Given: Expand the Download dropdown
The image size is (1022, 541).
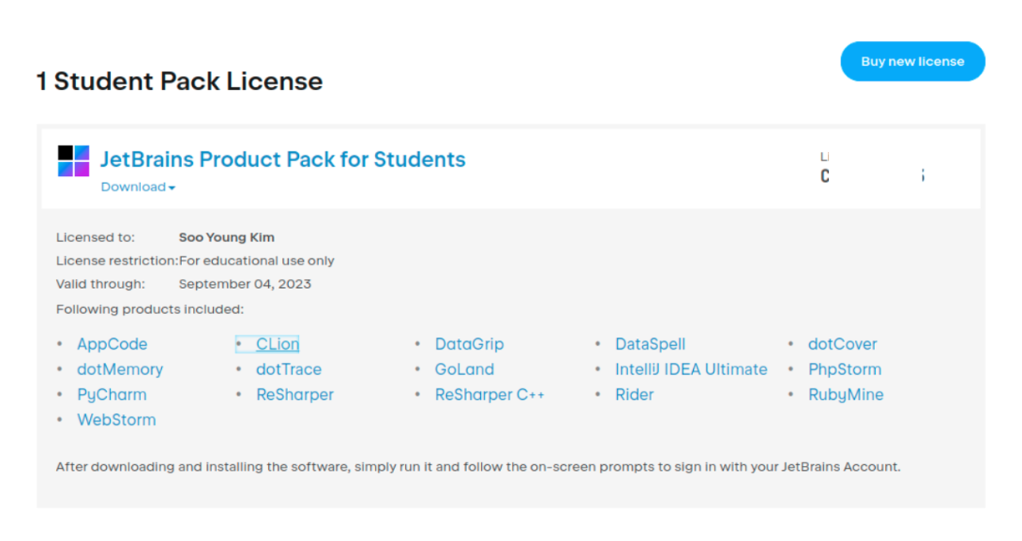Looking at the screenshot, I should point(138,187).
